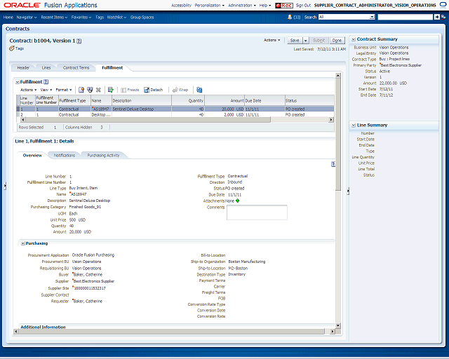Click the Tags icon under contract title
Image resolution: width=449 pixels, height=359 pixels.
coord(12,48)
